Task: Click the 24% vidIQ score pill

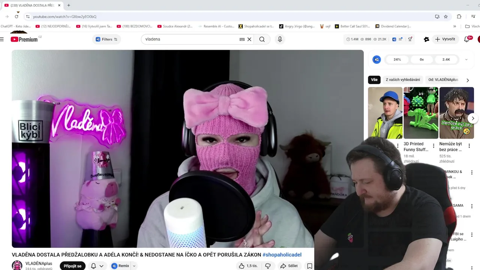Action: coord(397,59)
